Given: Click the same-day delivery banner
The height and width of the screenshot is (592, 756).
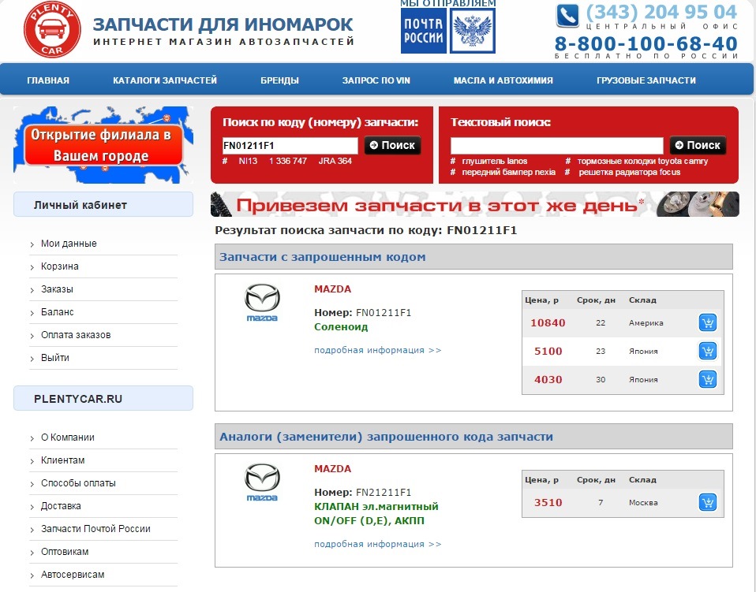Looking at the screenshot, I should coord(475,204).
